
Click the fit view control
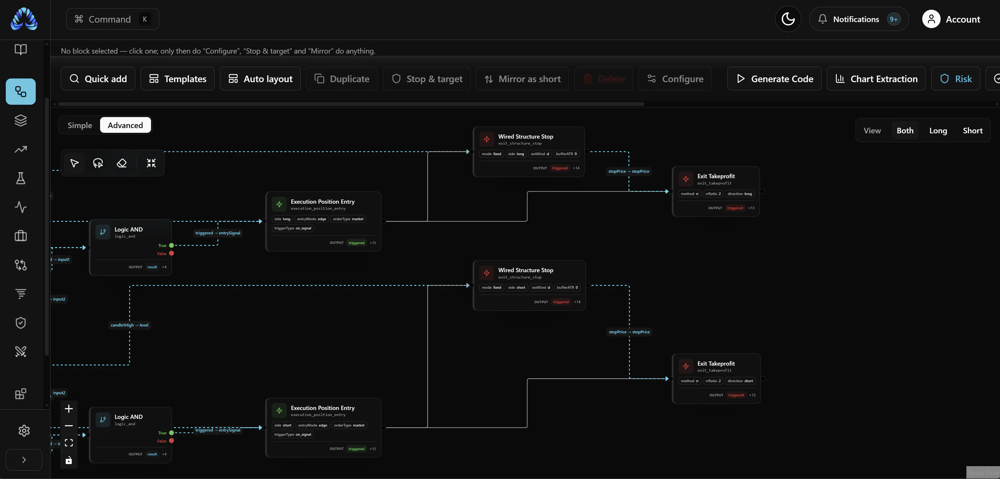point(69,443)
